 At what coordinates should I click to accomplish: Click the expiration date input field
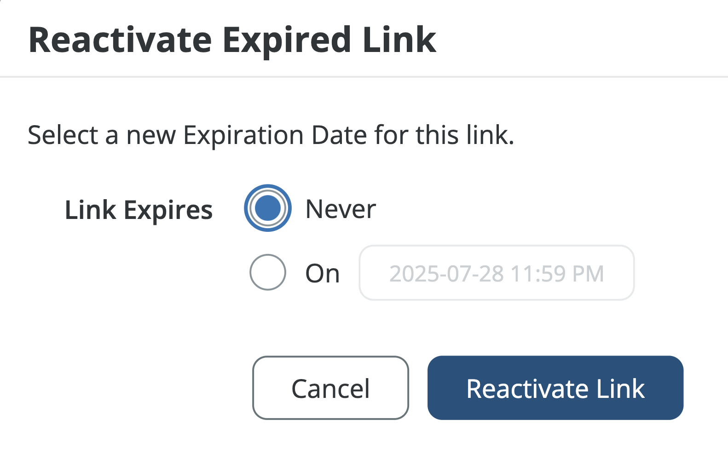coord(496,273)
